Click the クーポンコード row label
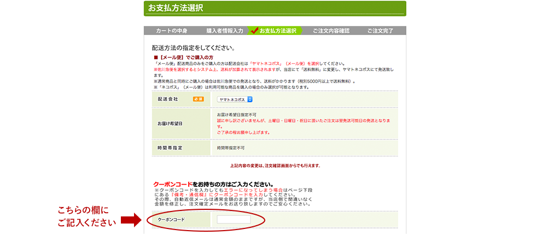536x235 pixels. click(171, 220)
